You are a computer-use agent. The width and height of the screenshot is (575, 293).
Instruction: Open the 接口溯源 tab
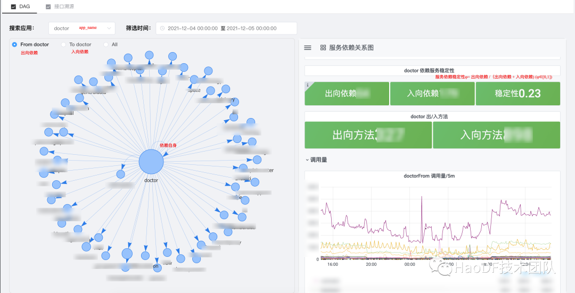point(60,6)
